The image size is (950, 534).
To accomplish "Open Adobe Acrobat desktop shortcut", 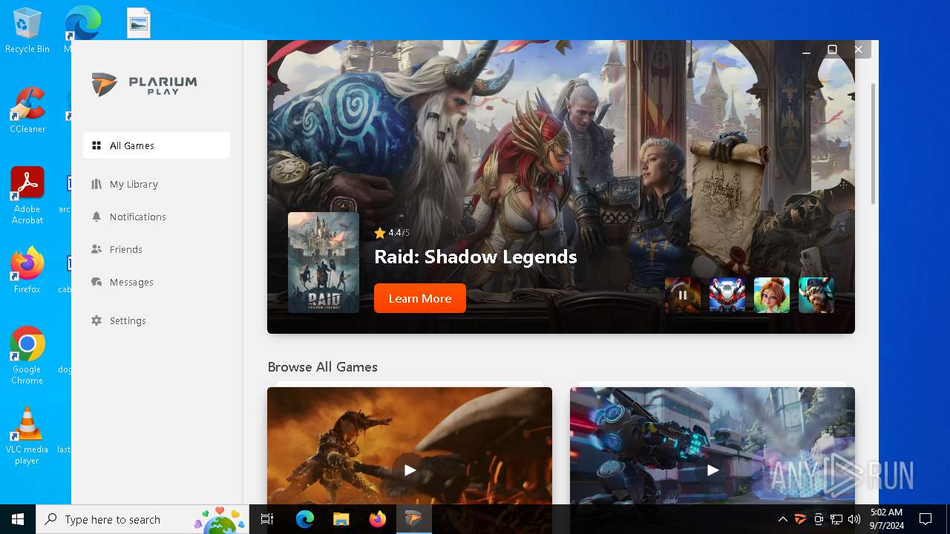I will coord(27,196).
